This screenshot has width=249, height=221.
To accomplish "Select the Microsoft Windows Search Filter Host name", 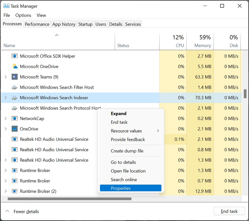I will pos(57,87).
